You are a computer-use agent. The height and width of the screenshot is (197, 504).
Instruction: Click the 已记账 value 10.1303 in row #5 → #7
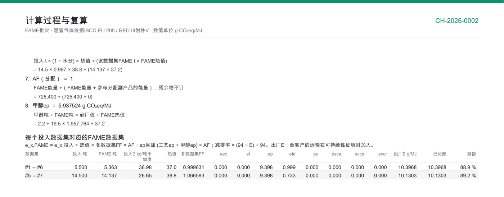[x=437, y=175]
